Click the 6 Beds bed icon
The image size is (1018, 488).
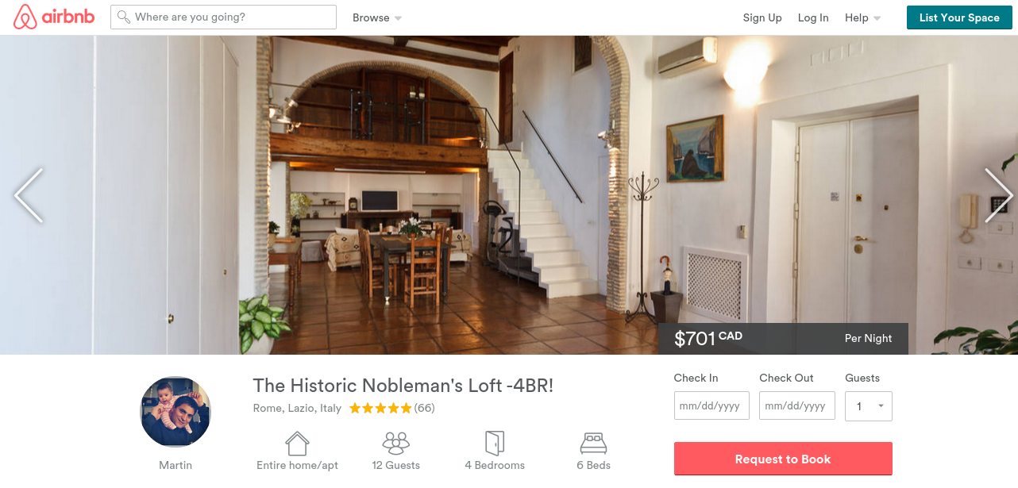click(594, 442)
